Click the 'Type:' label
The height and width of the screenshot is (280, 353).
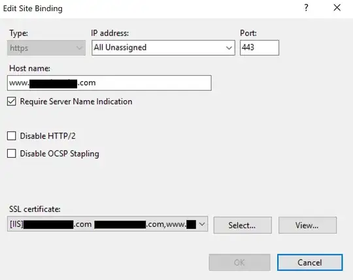click(18, 33)
